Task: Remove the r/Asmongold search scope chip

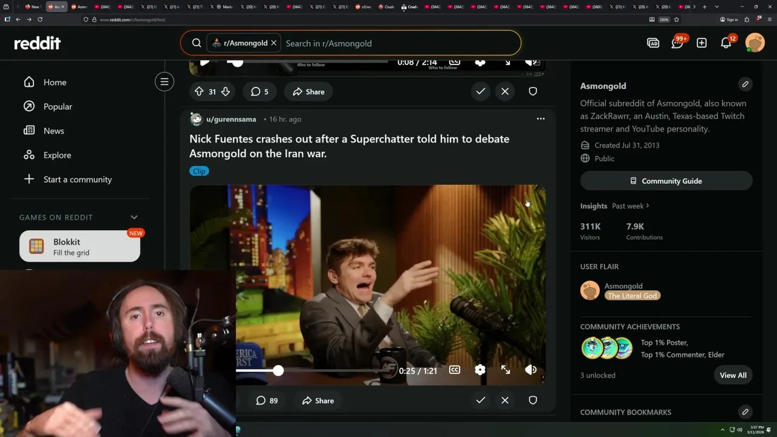Action: click(x=274, y=43)
